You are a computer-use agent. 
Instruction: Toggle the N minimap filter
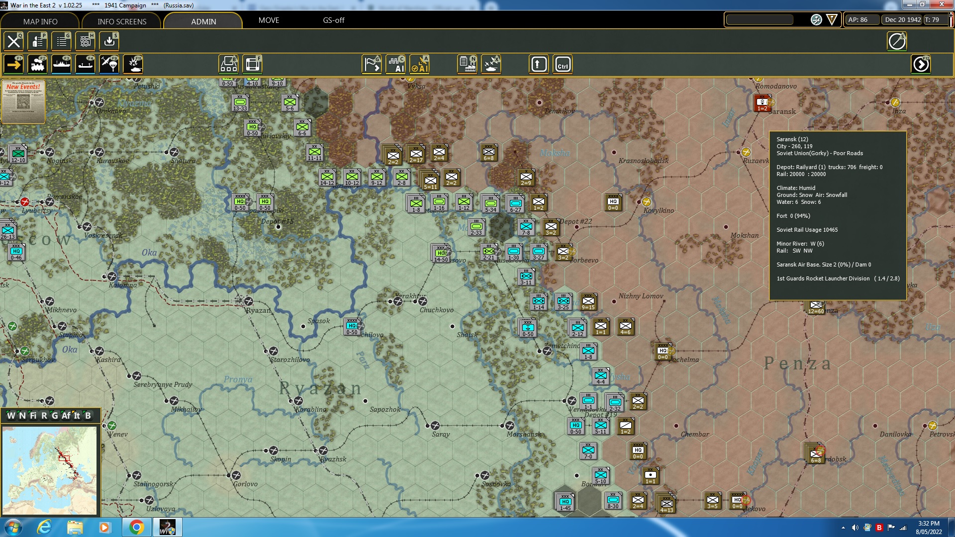point(22,416)
